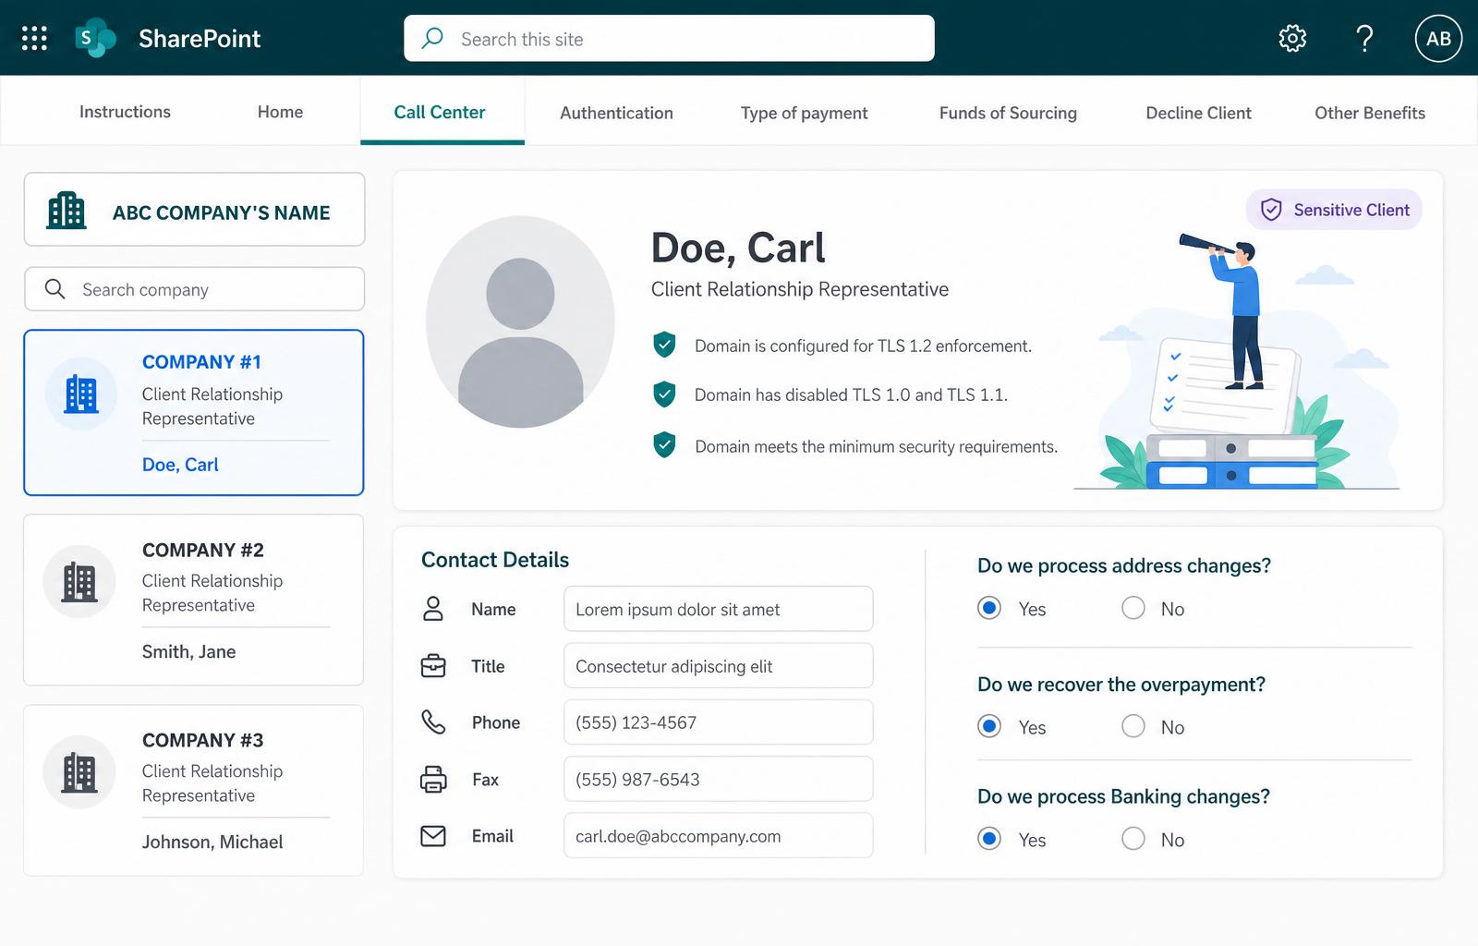This screenshot has height=946, width=1478.
Task: Click the magnifier icon in site search
Action: (x=432, y=38)
